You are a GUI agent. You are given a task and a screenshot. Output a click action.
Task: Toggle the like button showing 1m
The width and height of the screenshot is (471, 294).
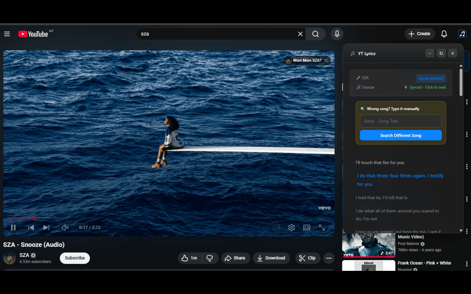point(190,258)
